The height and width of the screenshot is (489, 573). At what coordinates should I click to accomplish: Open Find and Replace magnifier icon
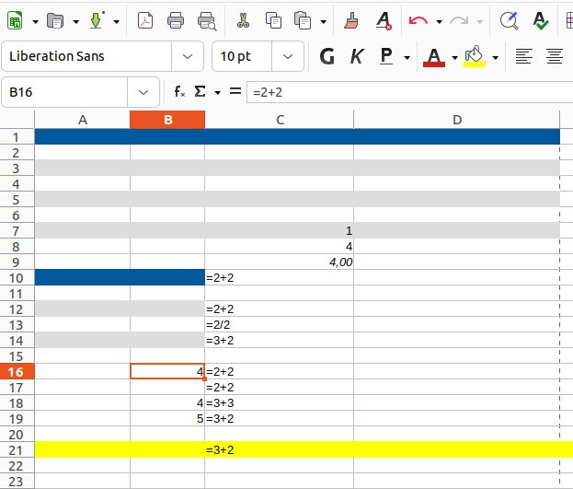pos(509,20)
